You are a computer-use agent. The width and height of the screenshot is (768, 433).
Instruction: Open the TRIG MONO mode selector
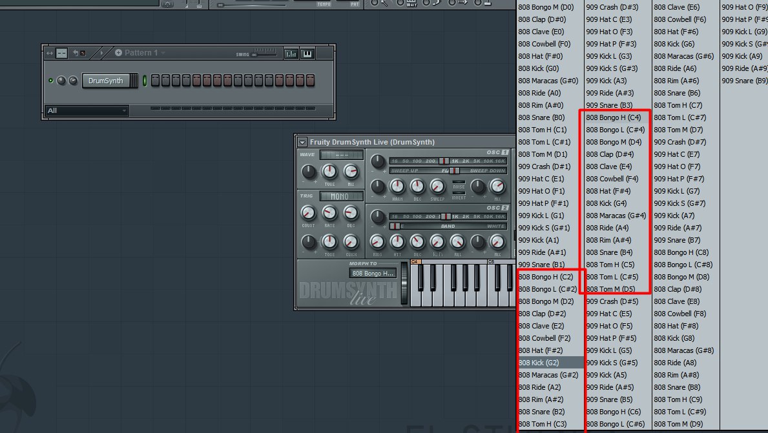342,196
